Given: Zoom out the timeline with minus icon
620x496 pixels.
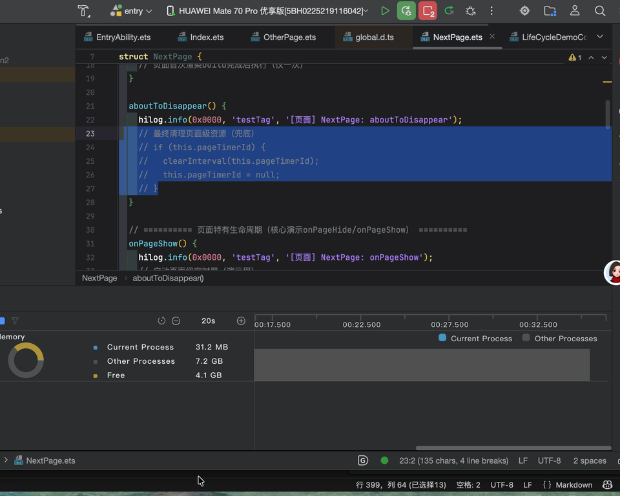Looking at the screenshot, I should click(176, 321).
